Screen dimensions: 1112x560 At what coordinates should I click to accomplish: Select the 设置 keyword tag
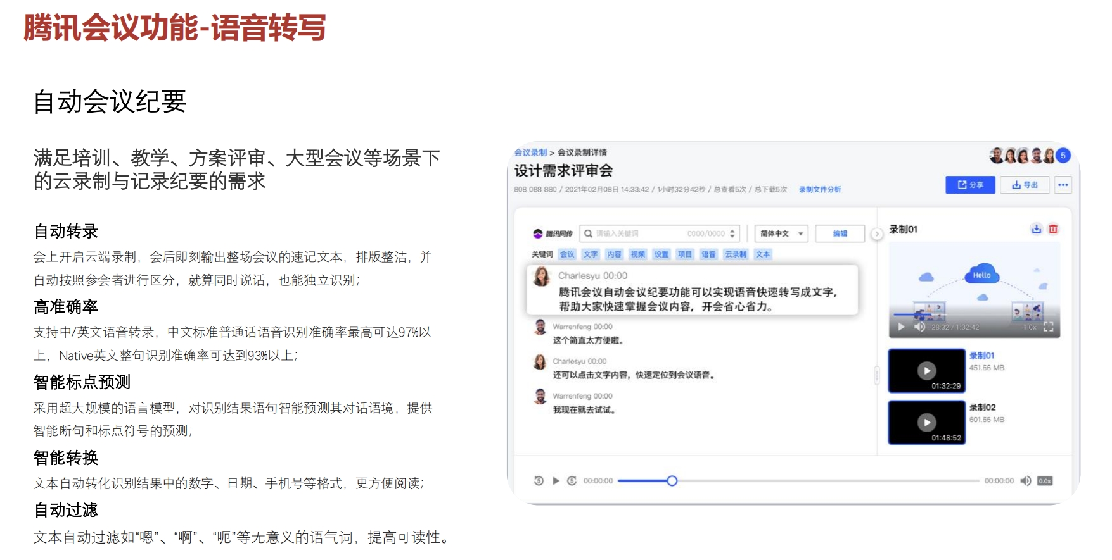661,254
